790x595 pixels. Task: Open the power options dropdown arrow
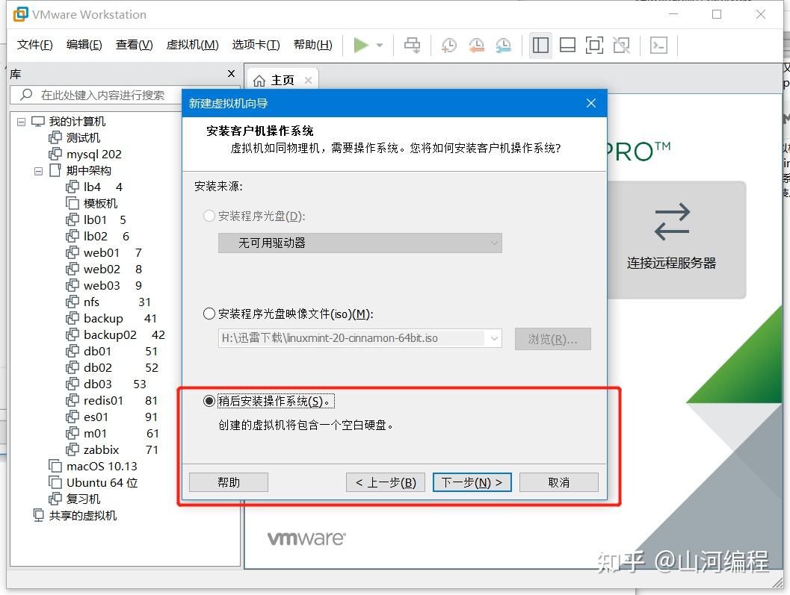[x=380, y=46]
